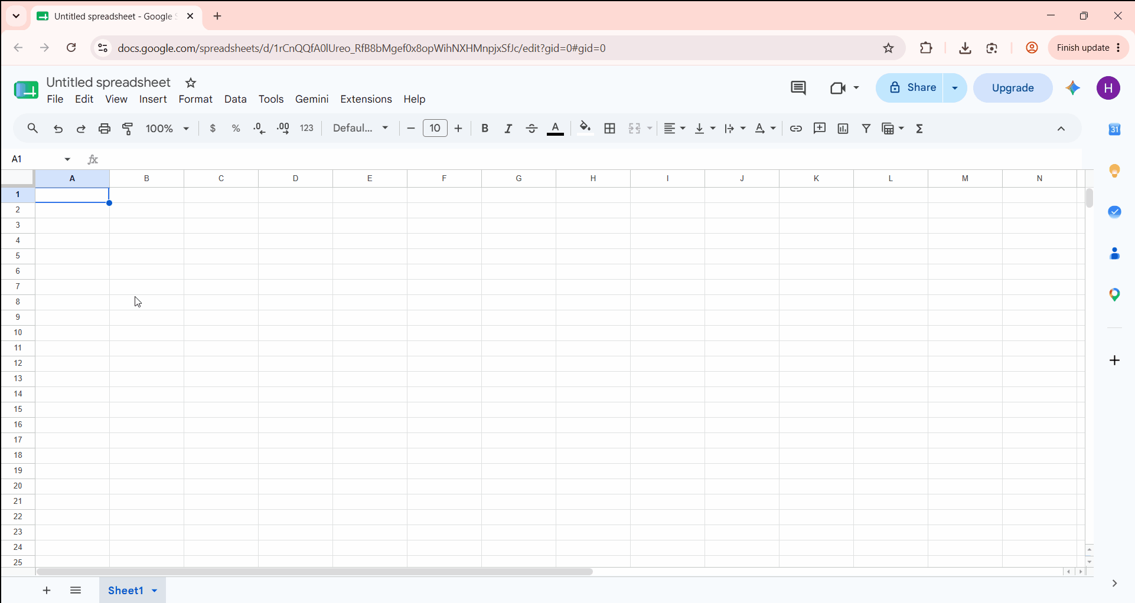1135x603 pixels.
Task: Decrease font size with minus button
Action: (411, 128)
